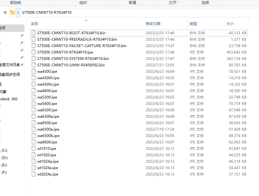Click file icon of wt2024u.ipe
The height and width of the screenshot is (196, 259).
[x=34, y=174]
